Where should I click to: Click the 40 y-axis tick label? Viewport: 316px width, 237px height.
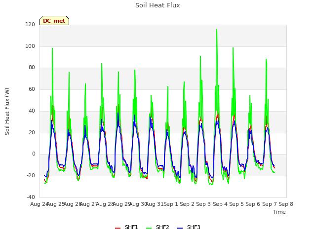pos(32,111)
